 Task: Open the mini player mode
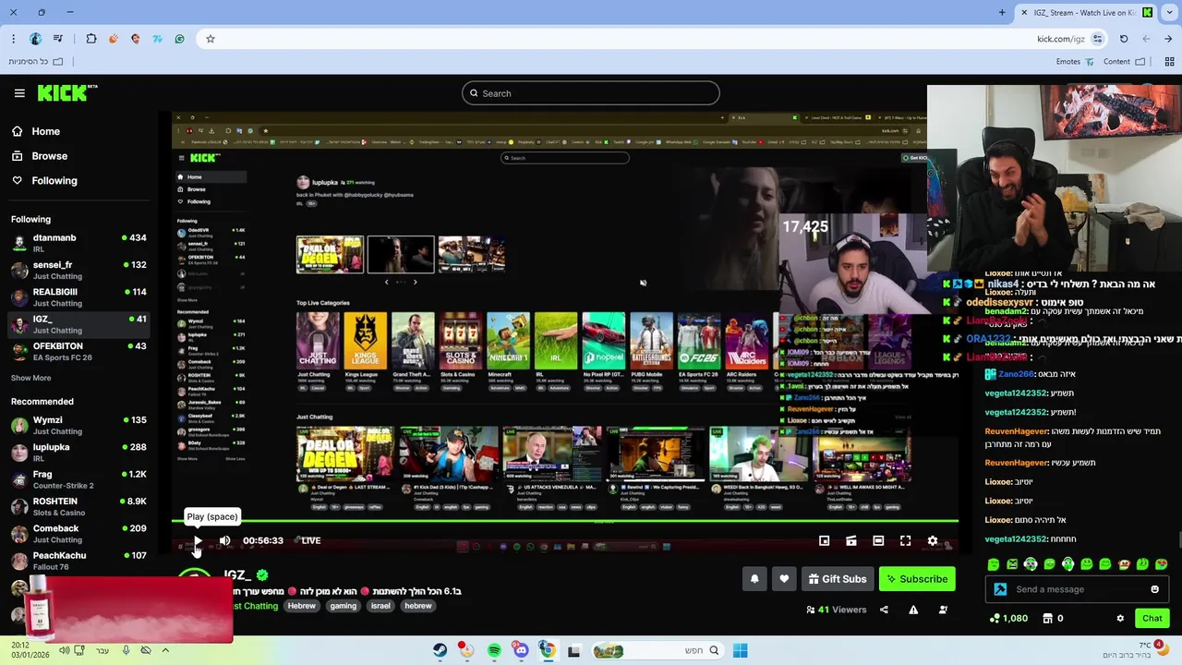tap(824, 540)
